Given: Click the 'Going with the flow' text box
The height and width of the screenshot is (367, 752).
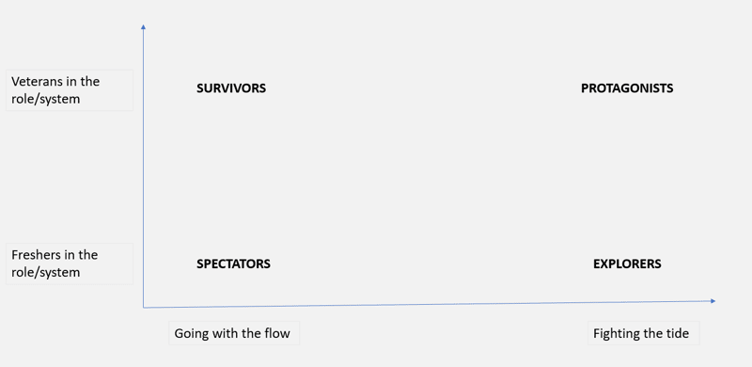Looking at the screenshot, I should tap(234, 333).
